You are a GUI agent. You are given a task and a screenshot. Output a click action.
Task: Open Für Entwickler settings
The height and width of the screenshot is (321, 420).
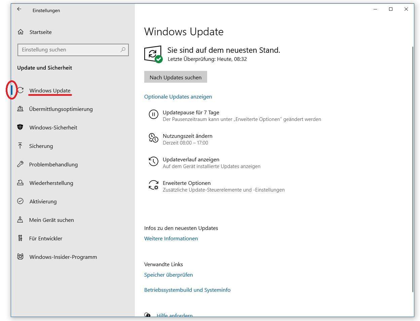point(46,238)
